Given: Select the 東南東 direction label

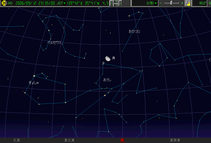Looking at the screenshot, I should 175,140.
